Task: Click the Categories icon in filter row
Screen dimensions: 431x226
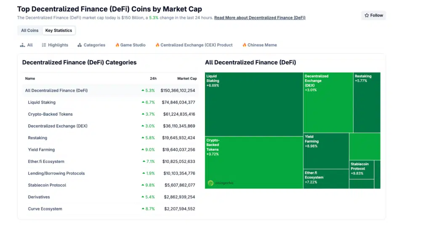Action: (x=80, y=45)
